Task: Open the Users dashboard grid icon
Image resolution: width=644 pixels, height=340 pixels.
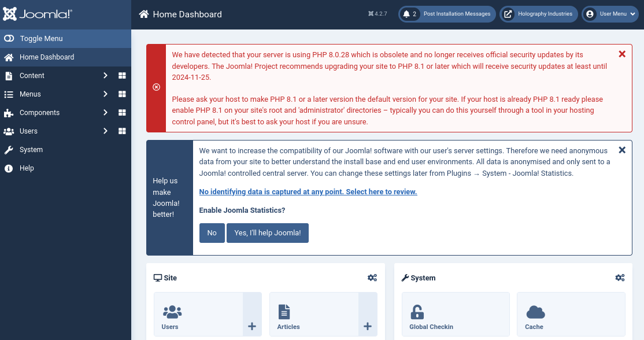Action: [x=122, y=131]
